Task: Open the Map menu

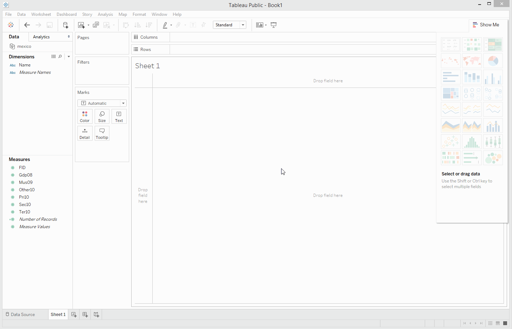Action: 123,14
